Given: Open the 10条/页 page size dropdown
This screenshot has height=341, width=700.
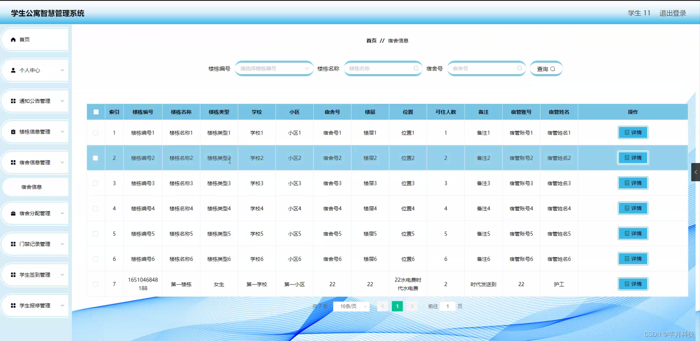Looking at the screenshot, I should pyautogui.click(x=351, y=306).
